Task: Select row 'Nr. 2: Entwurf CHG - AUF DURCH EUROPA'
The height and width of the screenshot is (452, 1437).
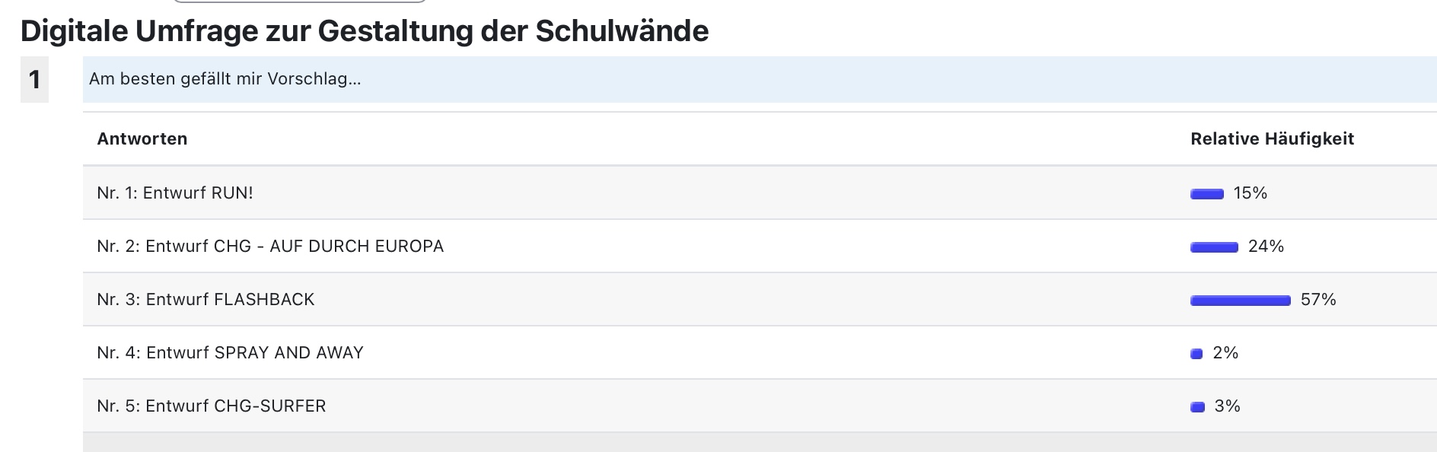Action: coord(760,246)
